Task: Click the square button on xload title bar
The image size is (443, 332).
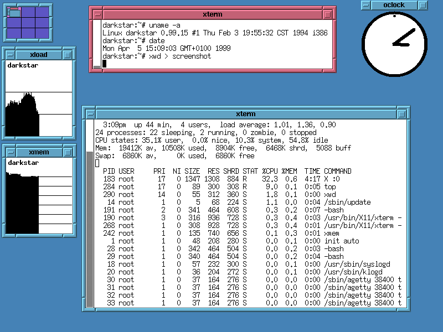Action: [x=68, y=54]
